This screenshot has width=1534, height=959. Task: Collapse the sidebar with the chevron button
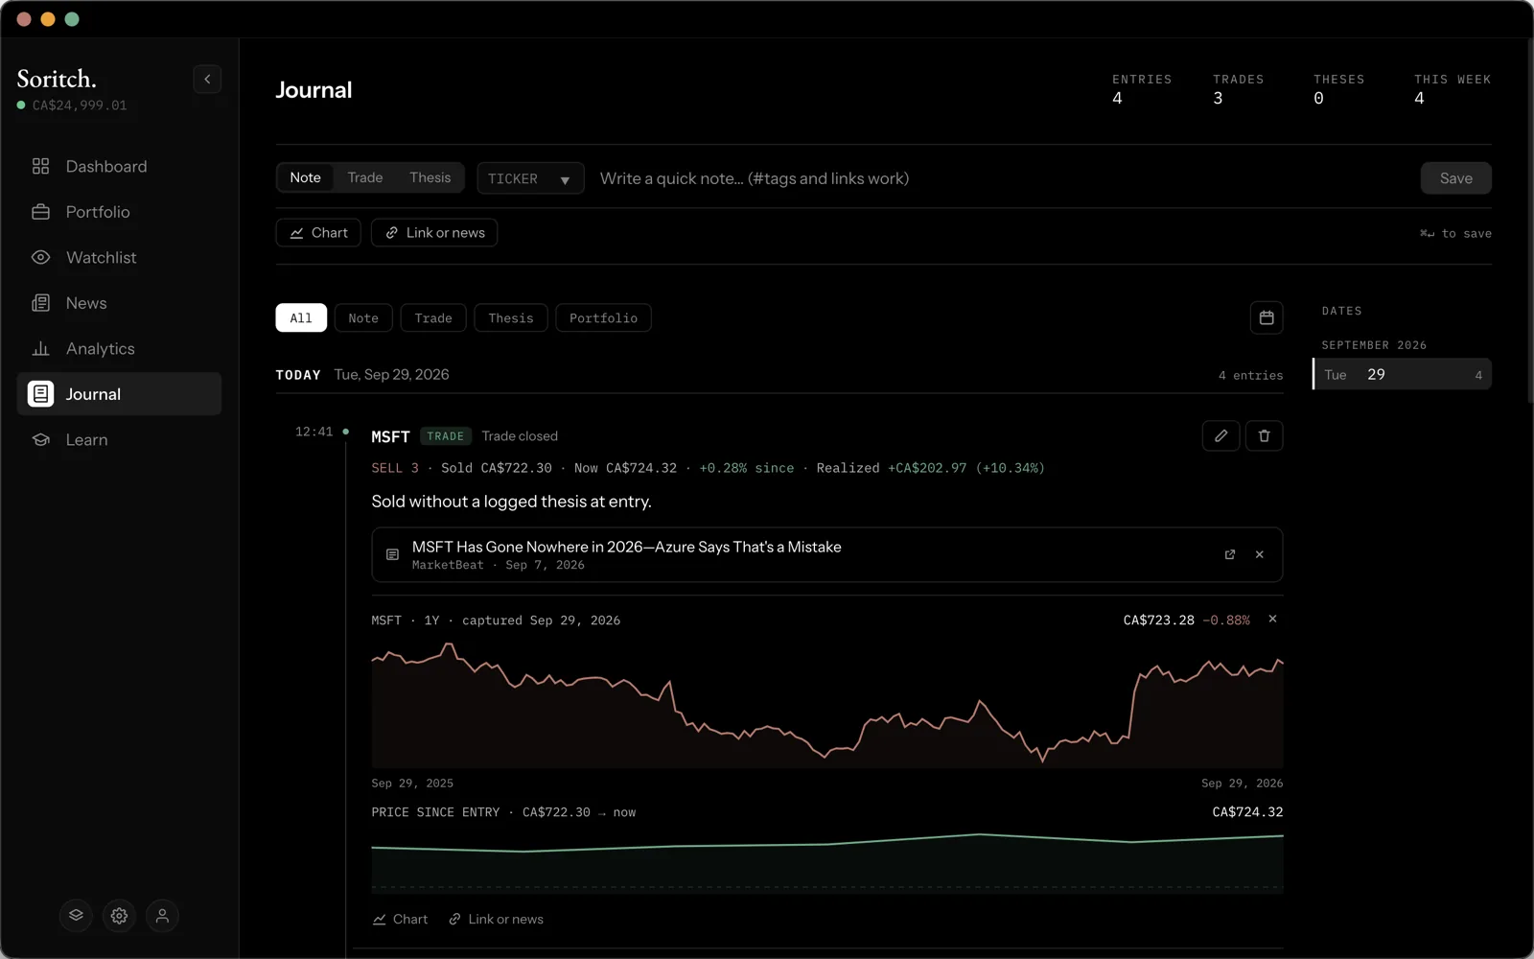[207, 79]
